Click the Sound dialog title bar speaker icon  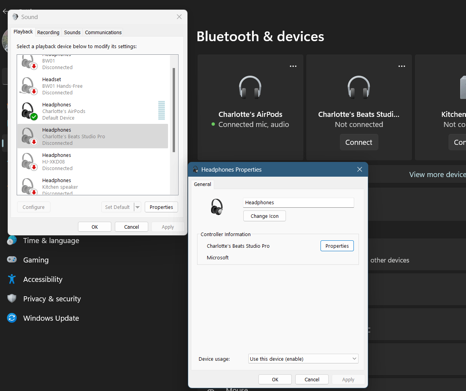[15, 17]
